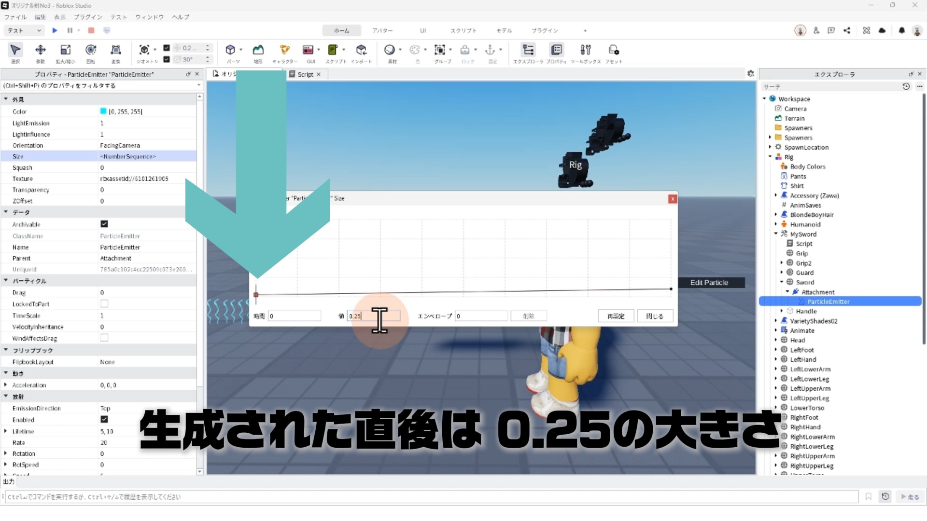The height and width of the screenshot is (521, 927).
Task: Expand the Humanoid tree item
Action: pos(776,224)
